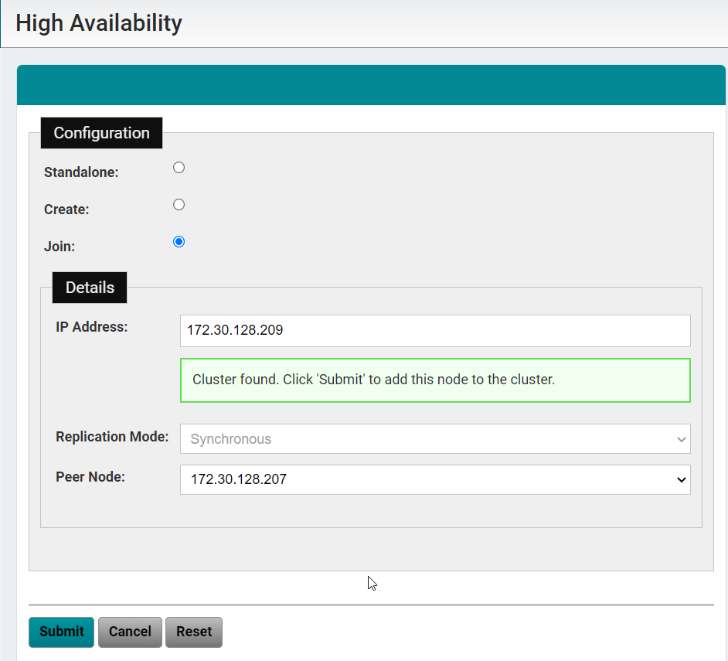Choose the Create radio option
The width and height of the screenshot is (728, 661).
click(x=179, y=205)
